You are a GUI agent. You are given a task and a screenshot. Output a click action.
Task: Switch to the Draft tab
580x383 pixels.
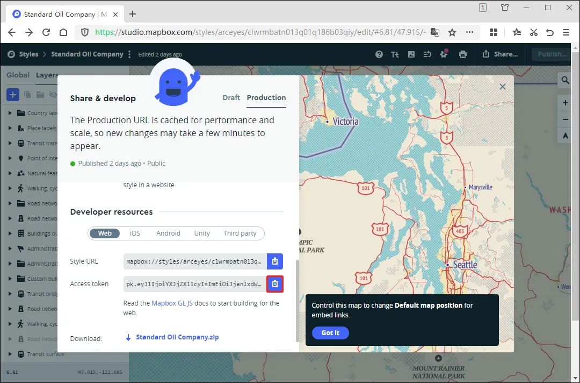point(231,97)
